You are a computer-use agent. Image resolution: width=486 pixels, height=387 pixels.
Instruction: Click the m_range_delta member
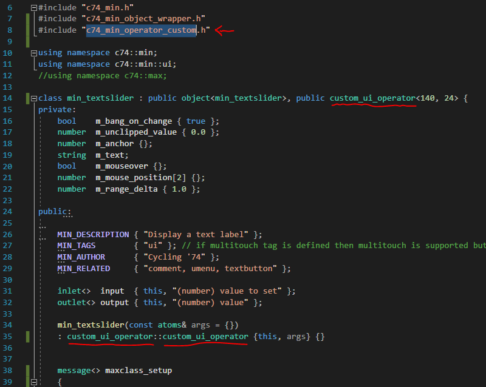tap(126, 189)
